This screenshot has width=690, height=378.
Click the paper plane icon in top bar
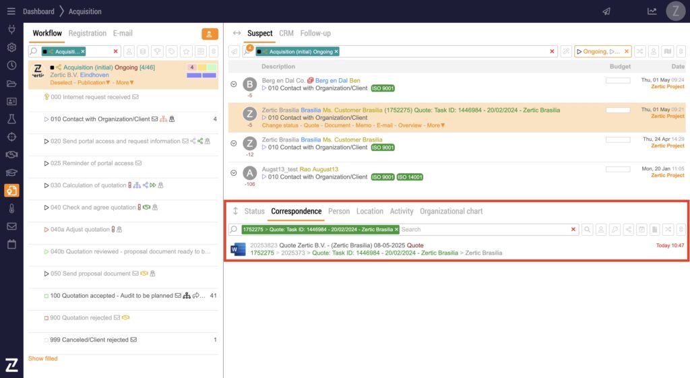coord(606,11)
